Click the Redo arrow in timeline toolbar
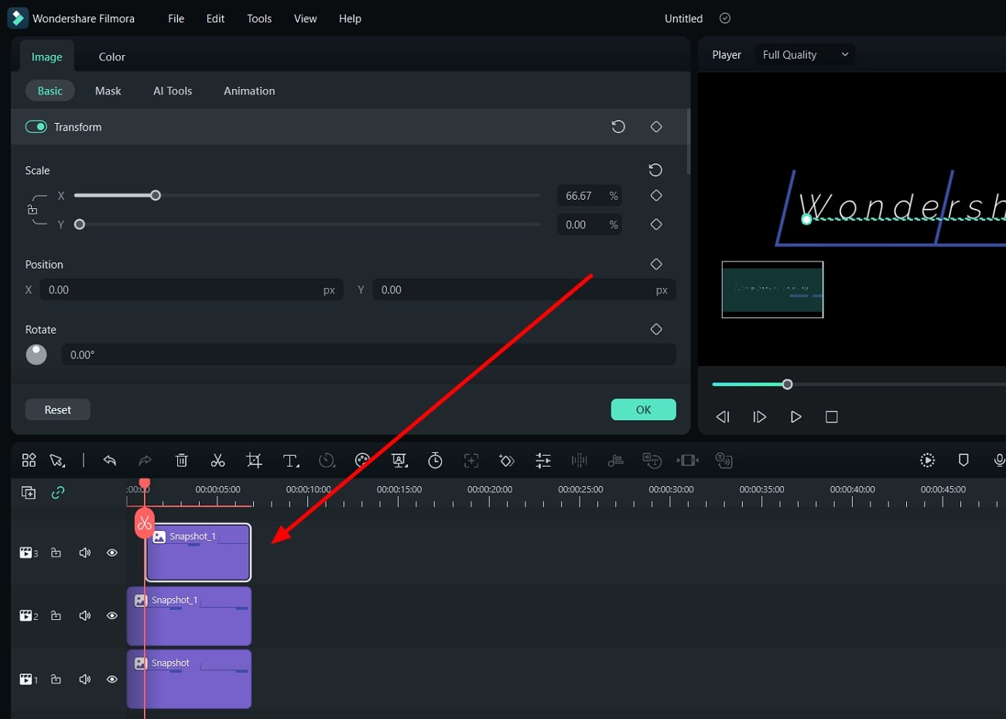 pos(145,461)
